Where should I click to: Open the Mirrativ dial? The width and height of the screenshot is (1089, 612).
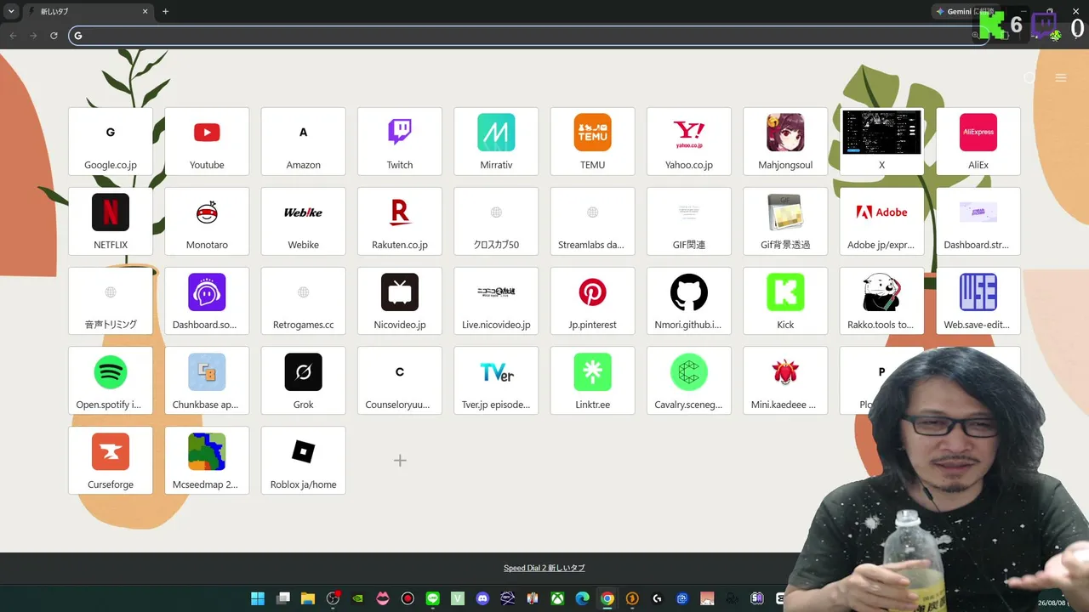[x=496, y=141]
